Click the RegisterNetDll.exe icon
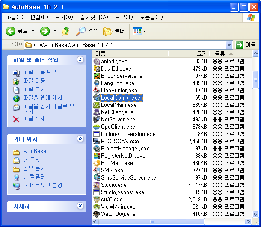The height and width of the screenshot is (227, 261). coord(97,156)
